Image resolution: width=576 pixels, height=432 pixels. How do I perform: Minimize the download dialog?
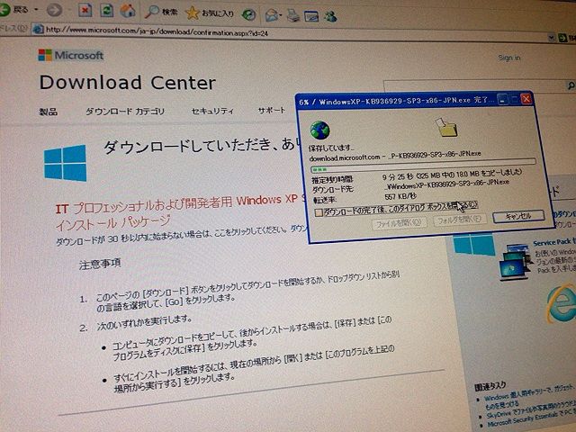pyautogui.click(x=502, y=99)
